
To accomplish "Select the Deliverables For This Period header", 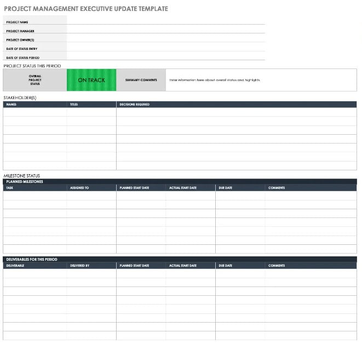I will (x=180, y=259).
